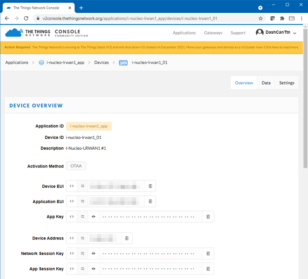The image size is (308, 279).
Task: Toggle hex format for Network Session Key
Action: [72, 253]
